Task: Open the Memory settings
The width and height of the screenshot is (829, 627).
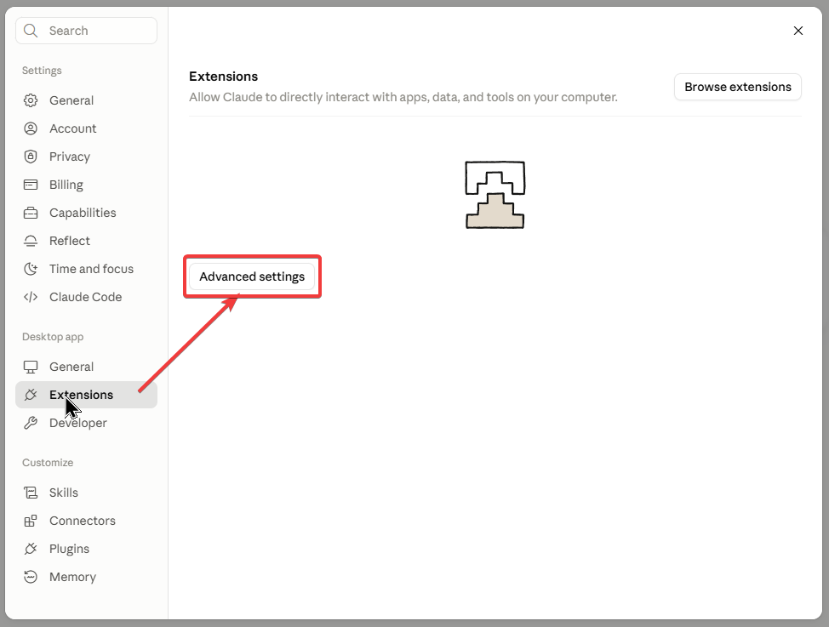Action: click(86, 577)
